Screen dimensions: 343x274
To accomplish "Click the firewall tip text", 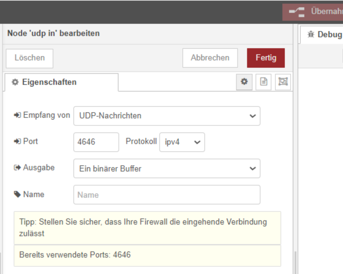I will [143, 228].
